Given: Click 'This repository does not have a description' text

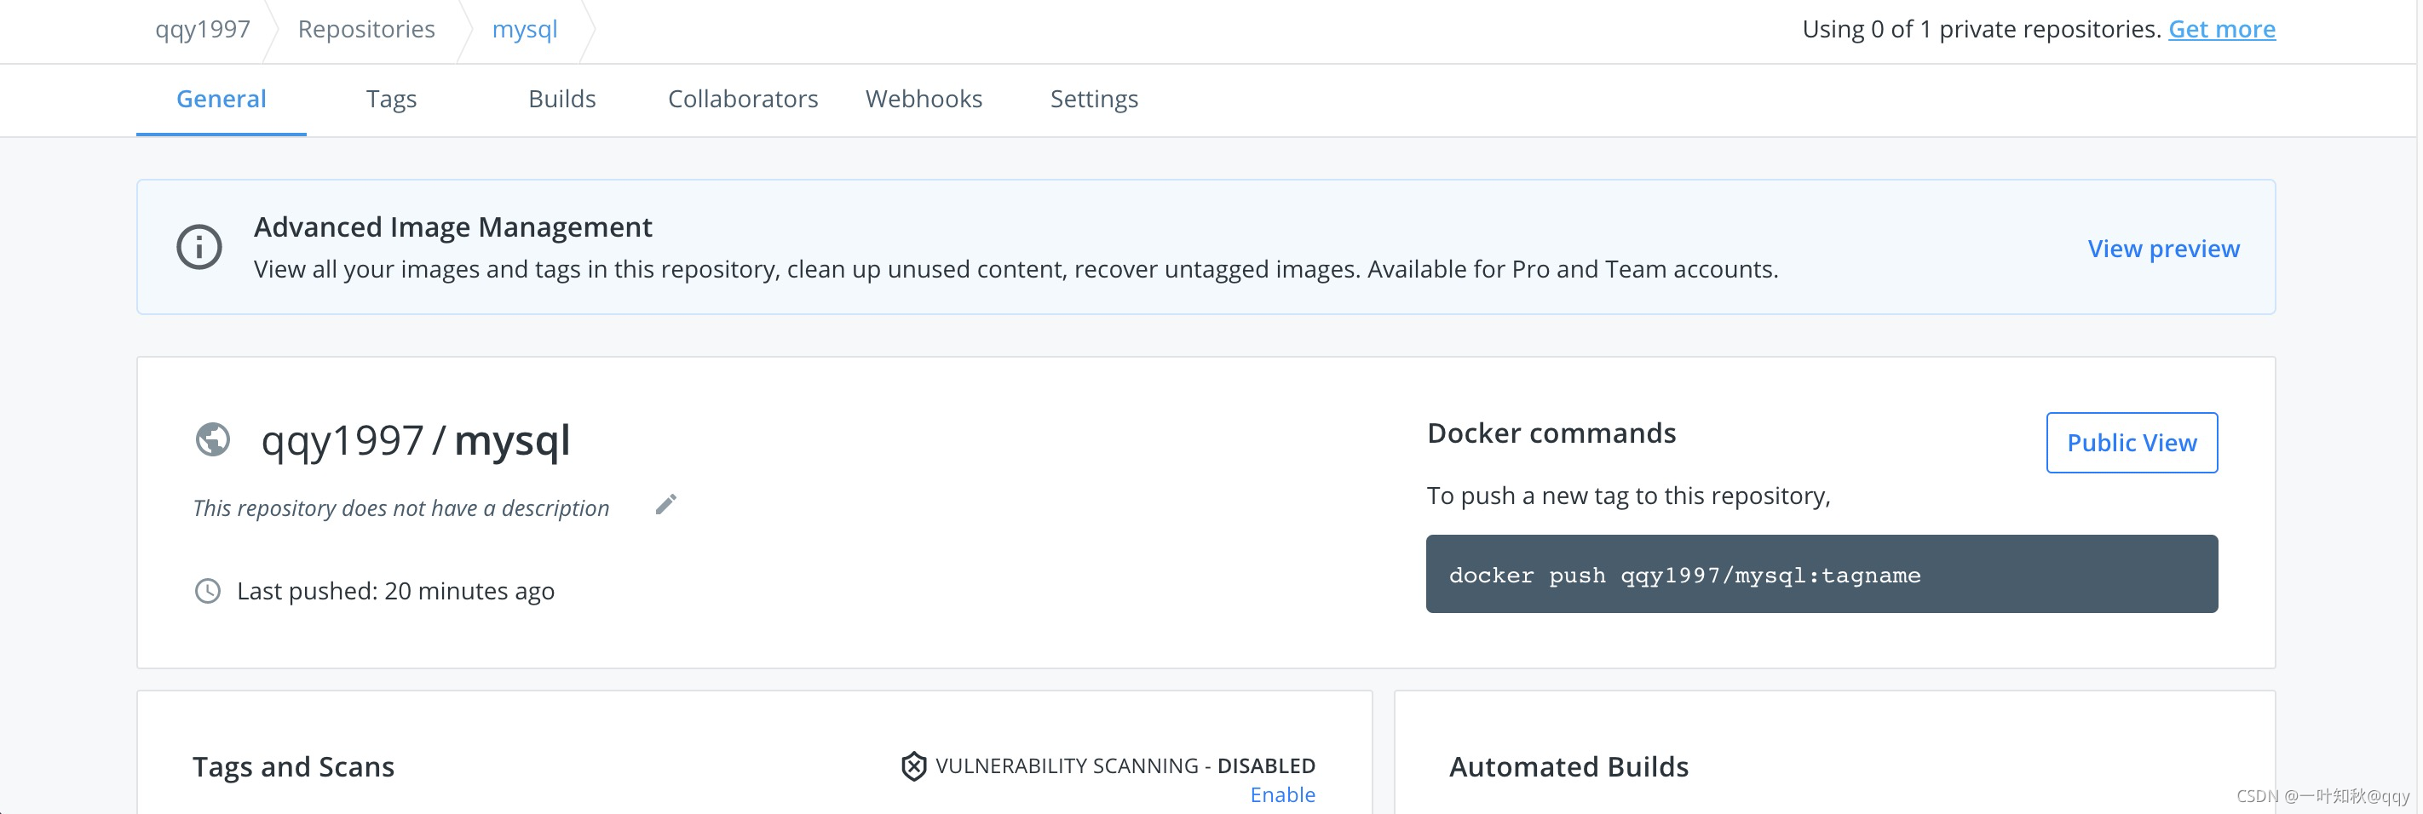Looking at the screenshot, I should pos(400,508).
